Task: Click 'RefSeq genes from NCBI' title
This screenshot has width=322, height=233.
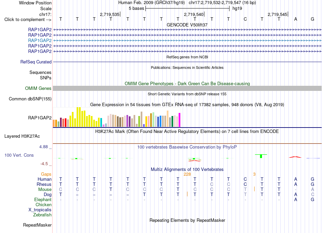Action: click(187, 57)
